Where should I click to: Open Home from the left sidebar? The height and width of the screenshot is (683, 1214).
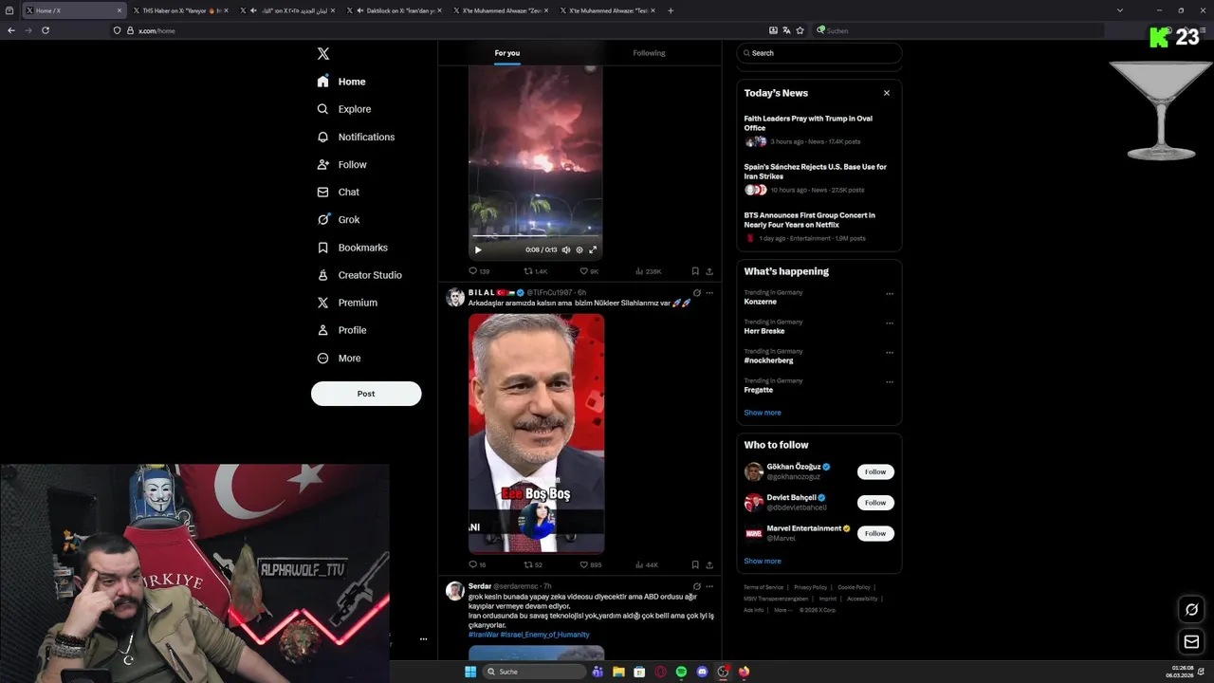coord(341,82)
